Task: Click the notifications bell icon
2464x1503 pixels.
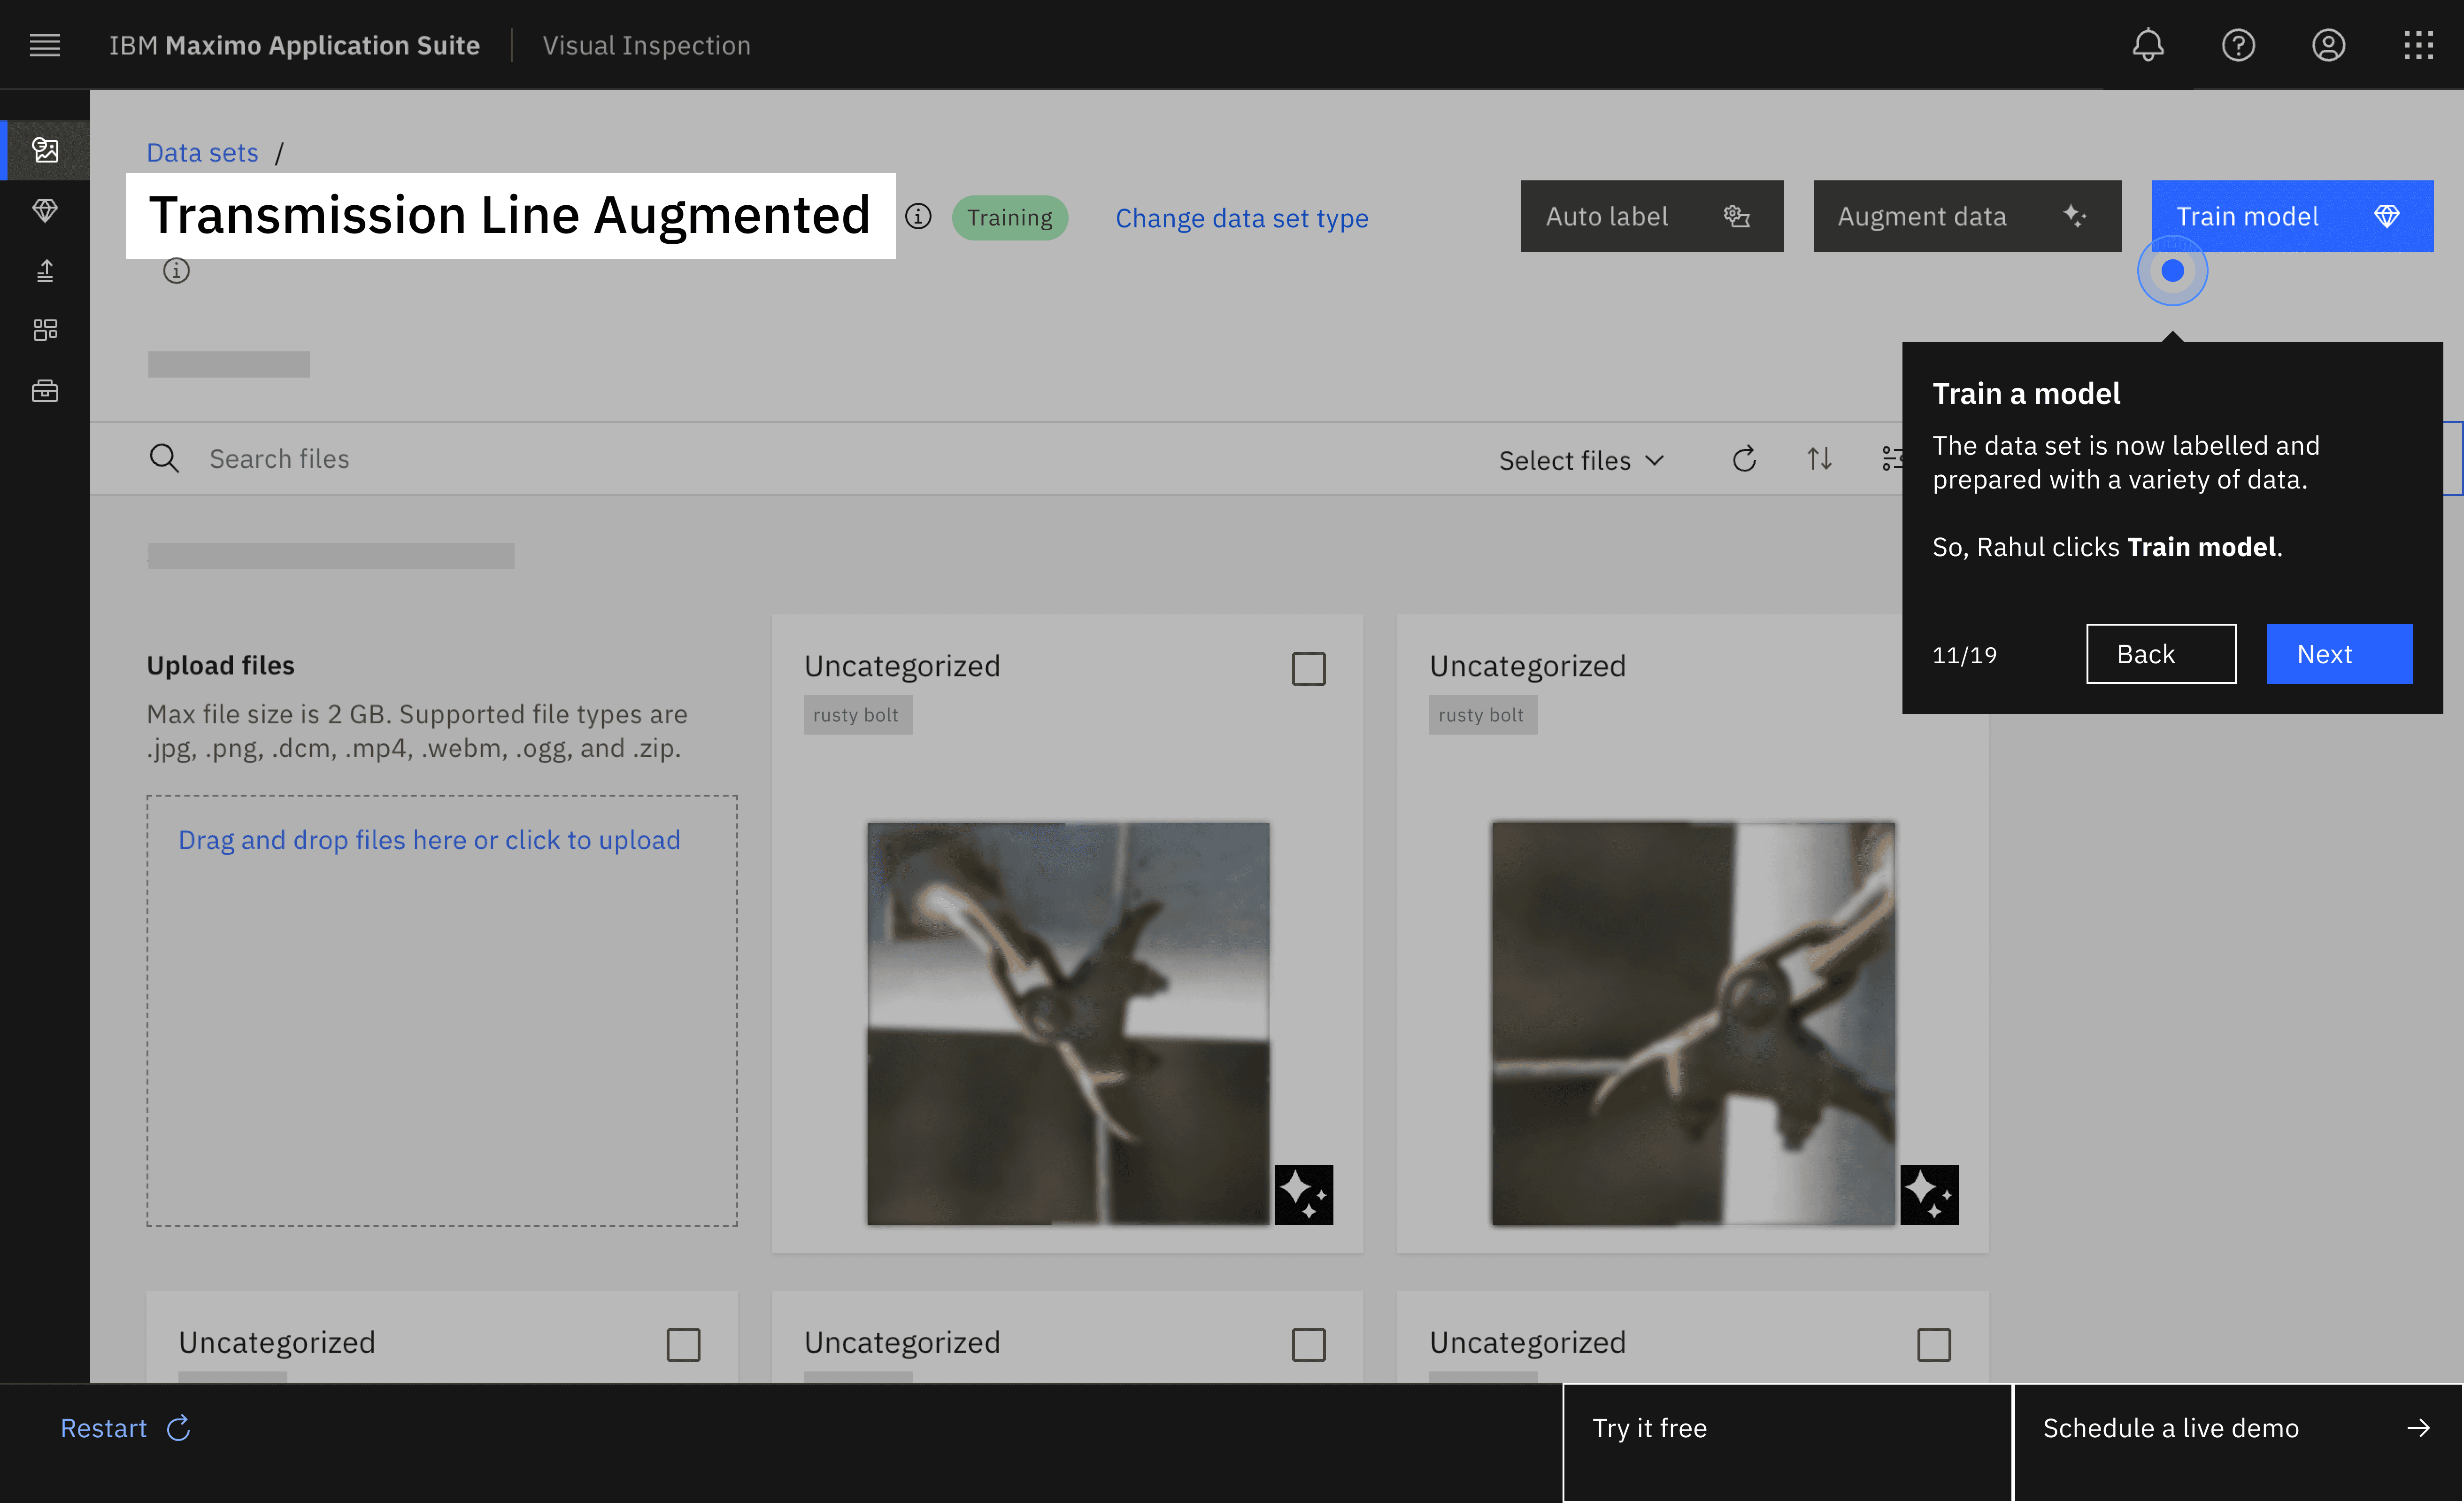Action: [x=2147, y=45]
